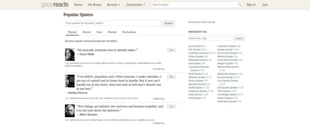The image size is (310, 125).
Task: Browse Knowledge Quotes tag
Action: [227, 94]
